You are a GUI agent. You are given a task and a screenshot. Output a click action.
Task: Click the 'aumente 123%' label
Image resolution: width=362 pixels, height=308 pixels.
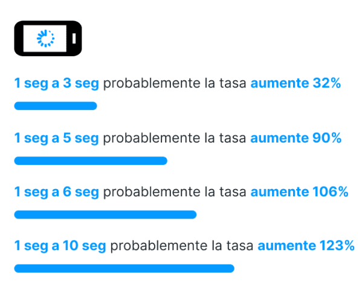(306, 245)
